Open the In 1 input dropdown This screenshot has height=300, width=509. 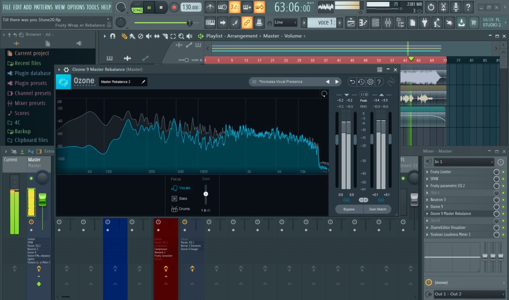[x=464, y=162]
